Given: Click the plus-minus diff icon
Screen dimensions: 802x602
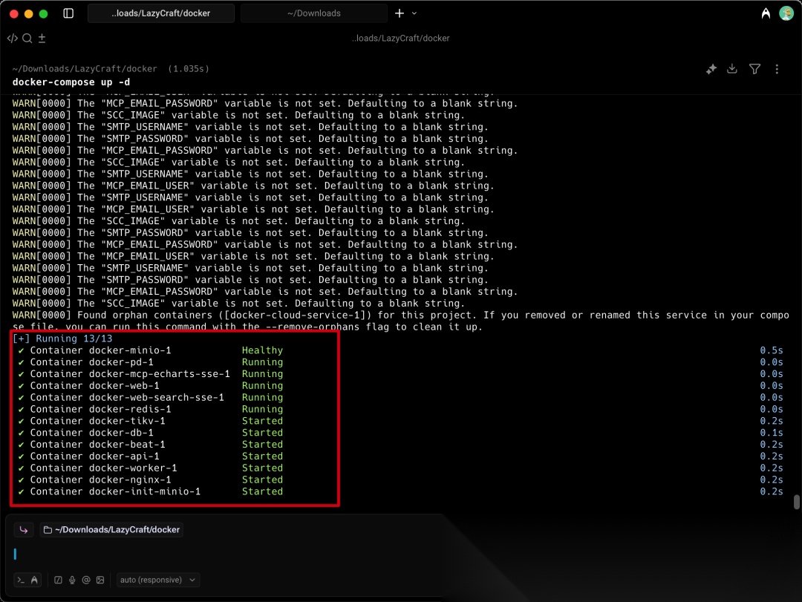Looking at the screenshot, I should click(x=42, y=39).
